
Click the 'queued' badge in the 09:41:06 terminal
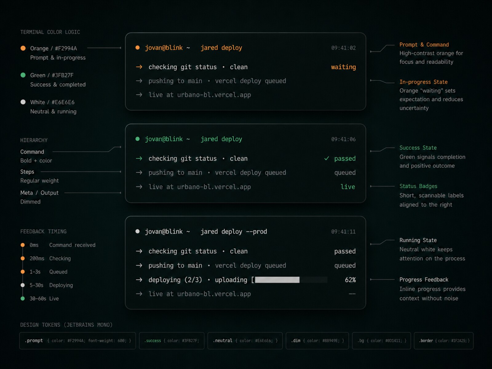[x=345, y=173]
